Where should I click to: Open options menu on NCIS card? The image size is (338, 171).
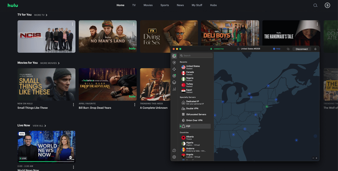tap(72, 24)
